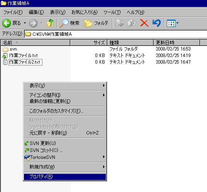Open the ツール(T) menu

(x=112, y=12)
